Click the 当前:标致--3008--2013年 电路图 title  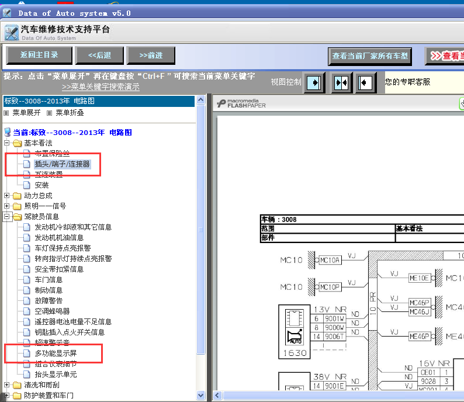[x=72, y=133]
